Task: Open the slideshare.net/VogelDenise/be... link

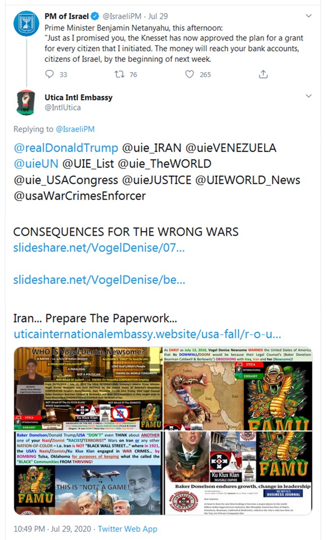Action: point(99,280)
